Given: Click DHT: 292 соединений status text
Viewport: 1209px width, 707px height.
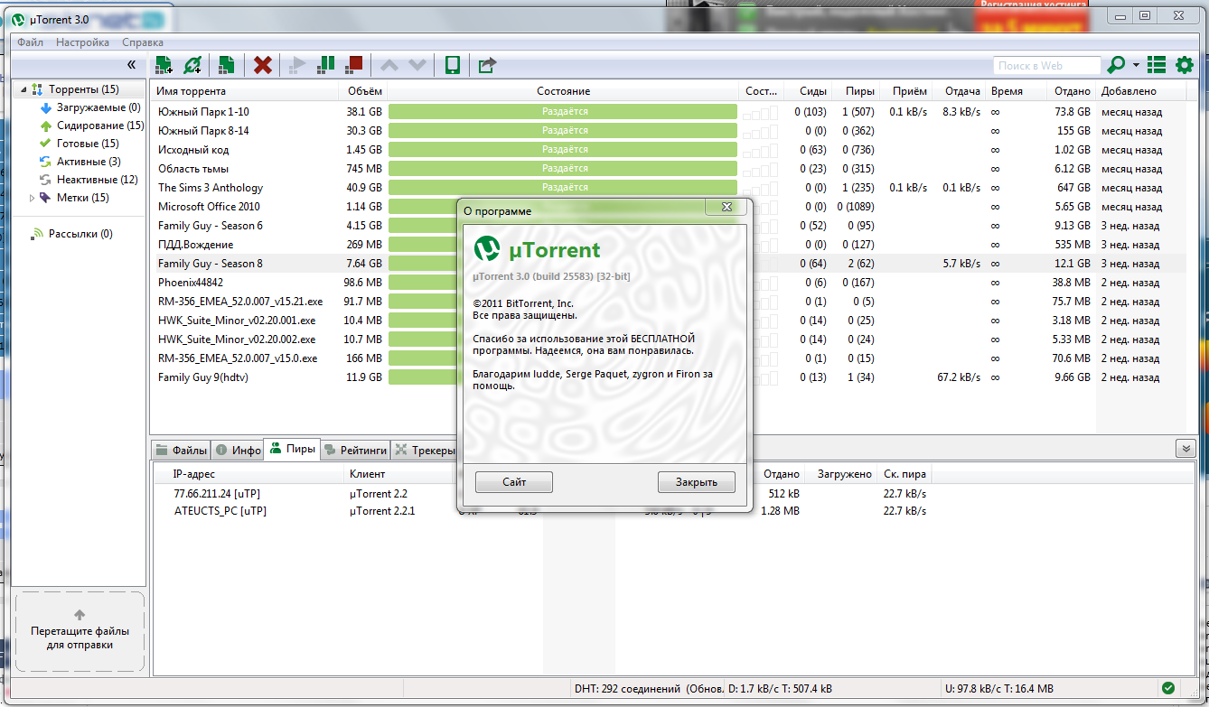Looking at the screenshot, I should pyautogui.click(x=648, y=689).
